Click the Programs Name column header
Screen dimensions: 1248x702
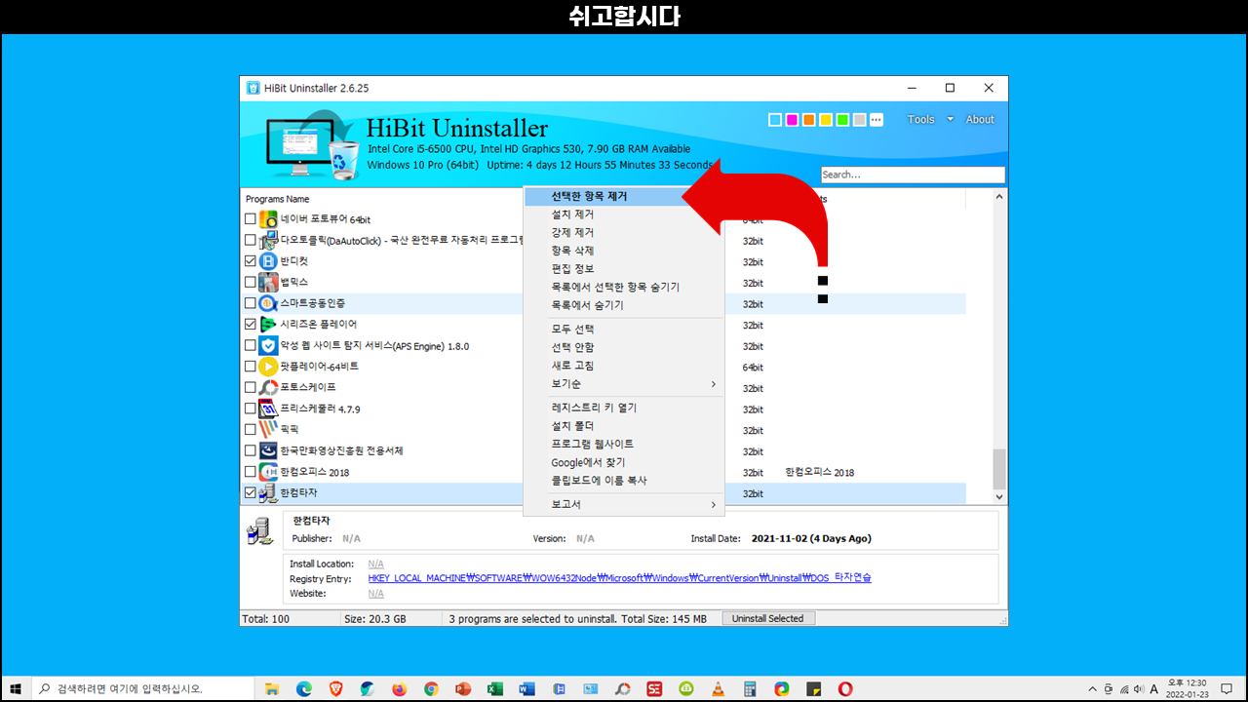tap(277, 199)
